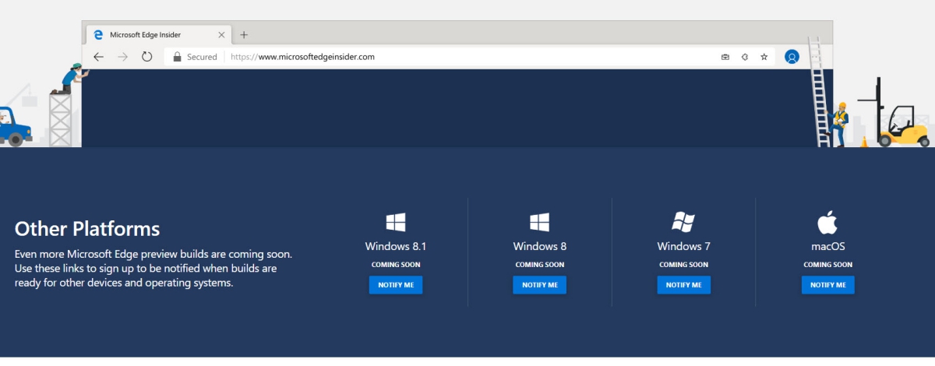Image resolution: width=935 pixels, height=366 pixels.
Task: Click Coming Soon text under Windows 8.1
Action: click(x=396, y=265)
